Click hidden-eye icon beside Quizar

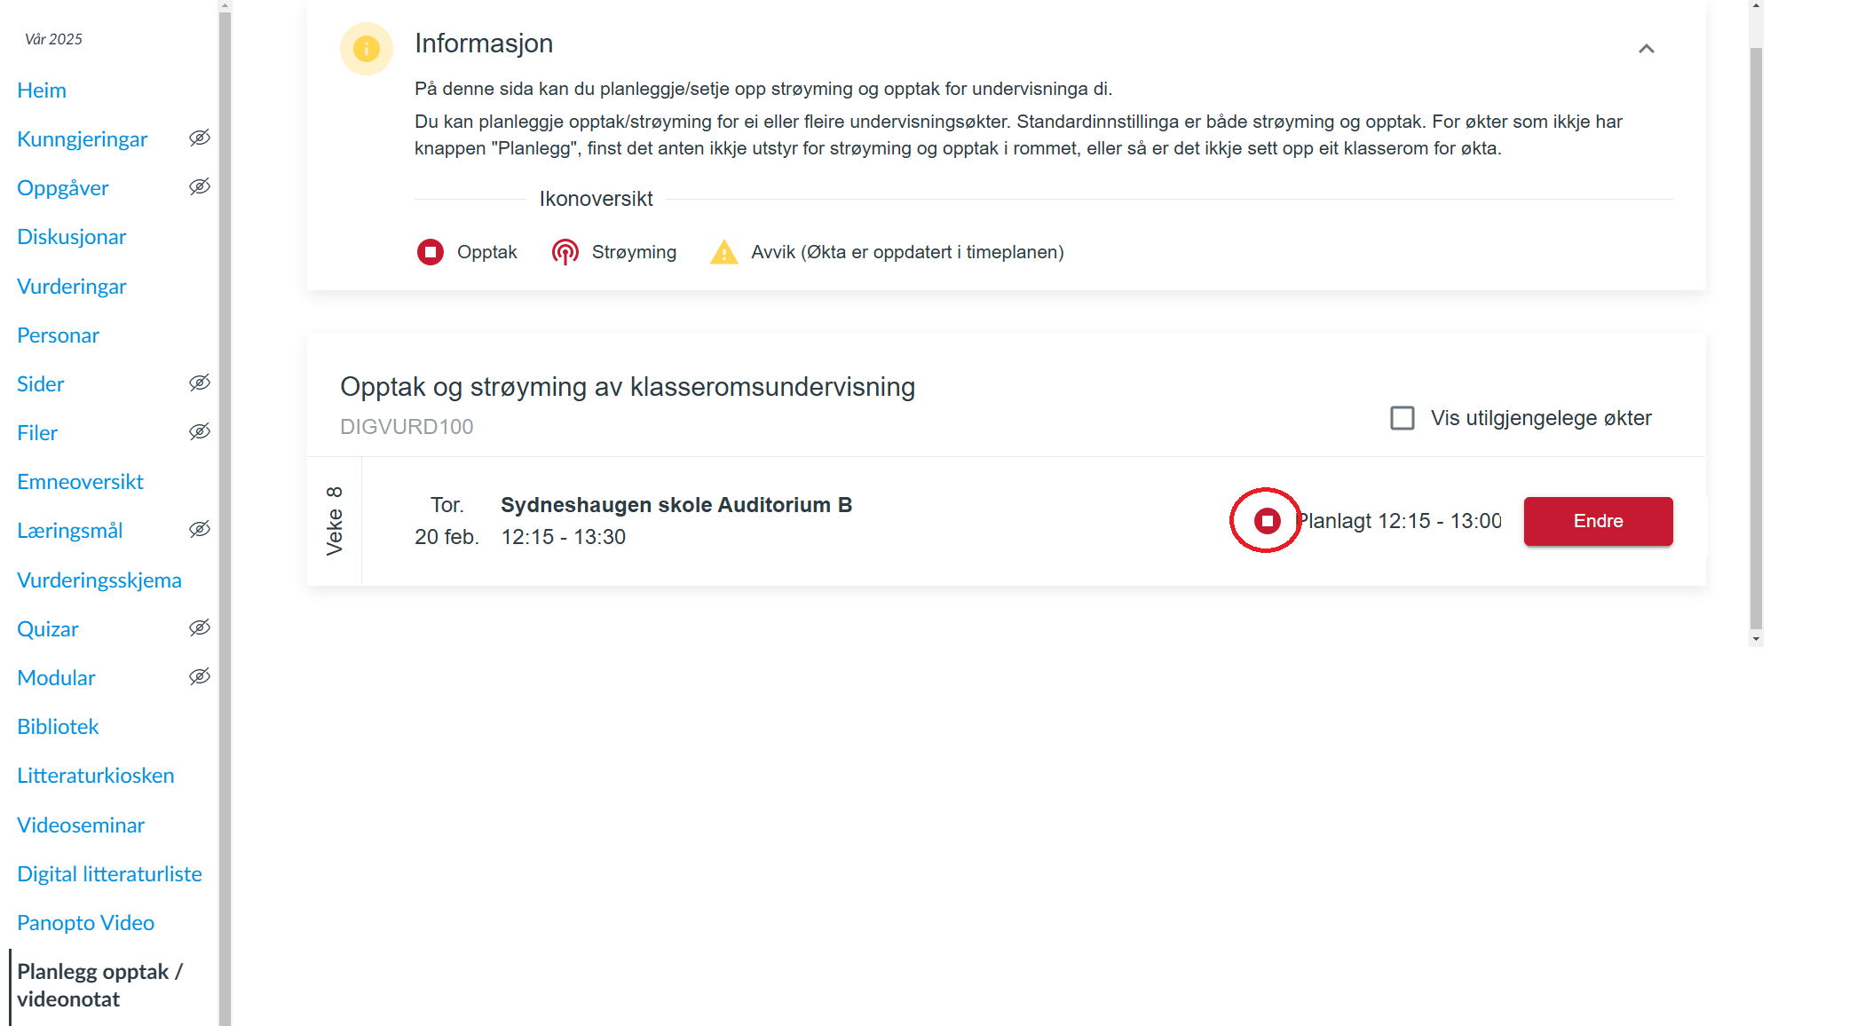pyautogui.click(x=200, y=627)
